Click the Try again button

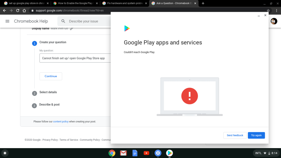[256, 135]
